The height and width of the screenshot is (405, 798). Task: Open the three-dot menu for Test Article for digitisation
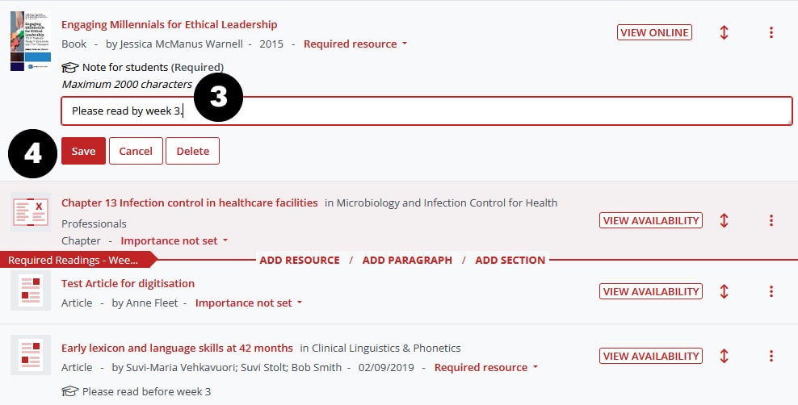771,291
